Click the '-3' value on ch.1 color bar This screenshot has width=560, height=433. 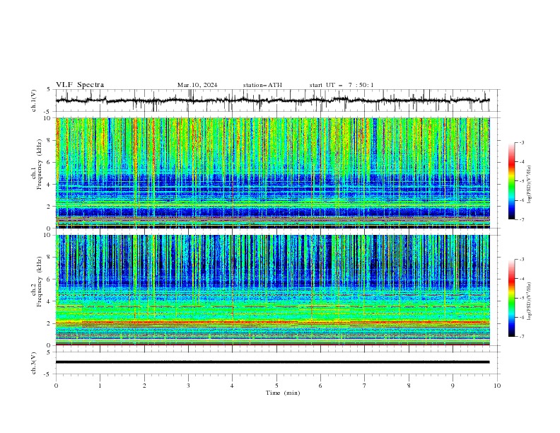[521, 142]
